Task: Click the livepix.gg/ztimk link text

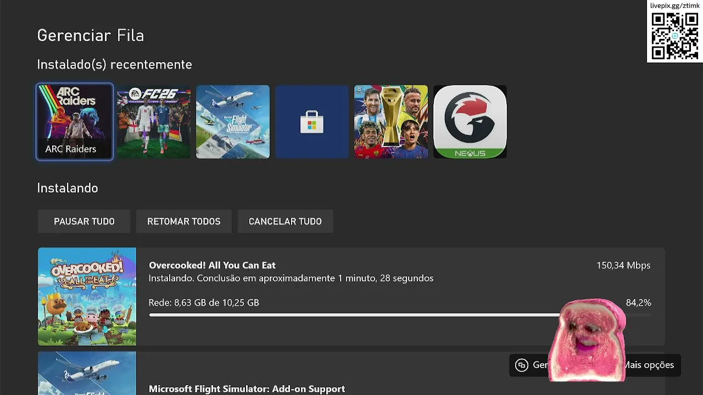Action: pos(675,5)
